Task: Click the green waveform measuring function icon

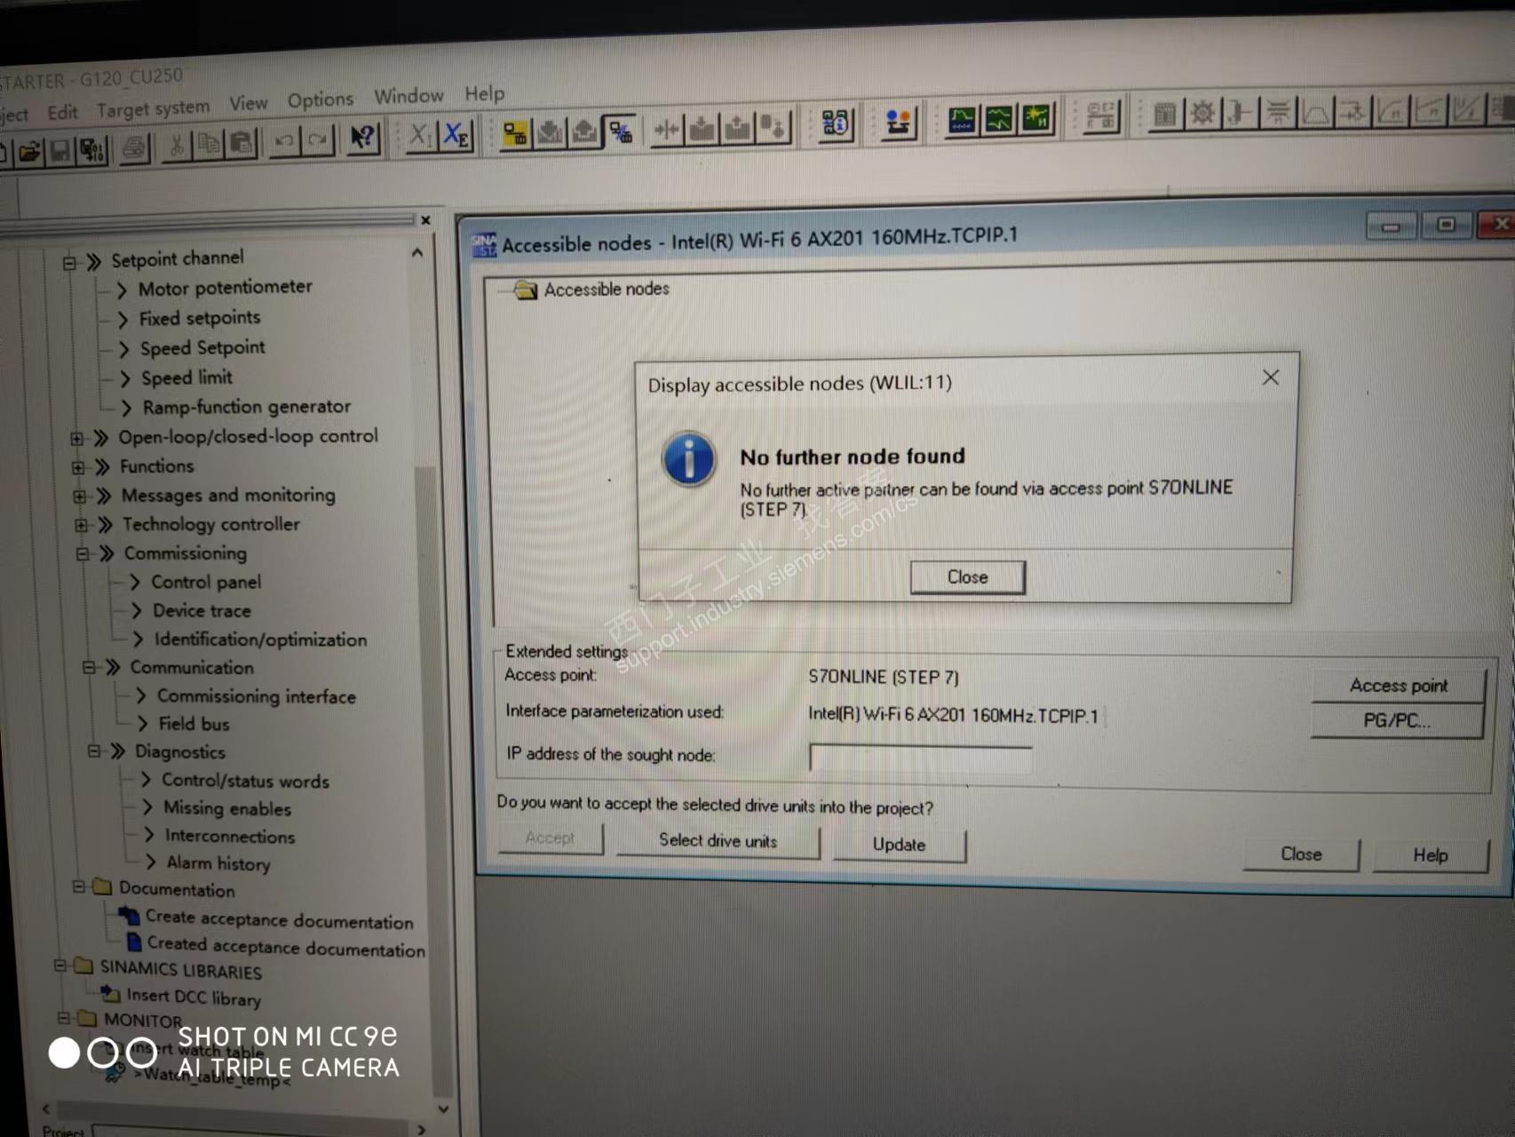Action: click(x=999, y=119)
